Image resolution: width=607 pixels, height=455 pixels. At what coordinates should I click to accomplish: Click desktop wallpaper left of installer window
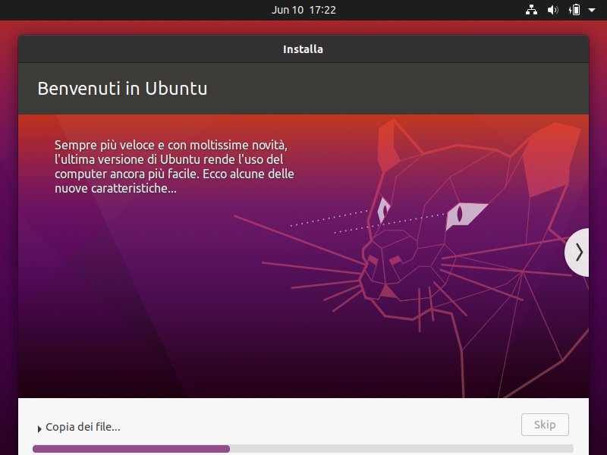click(8, 227)
